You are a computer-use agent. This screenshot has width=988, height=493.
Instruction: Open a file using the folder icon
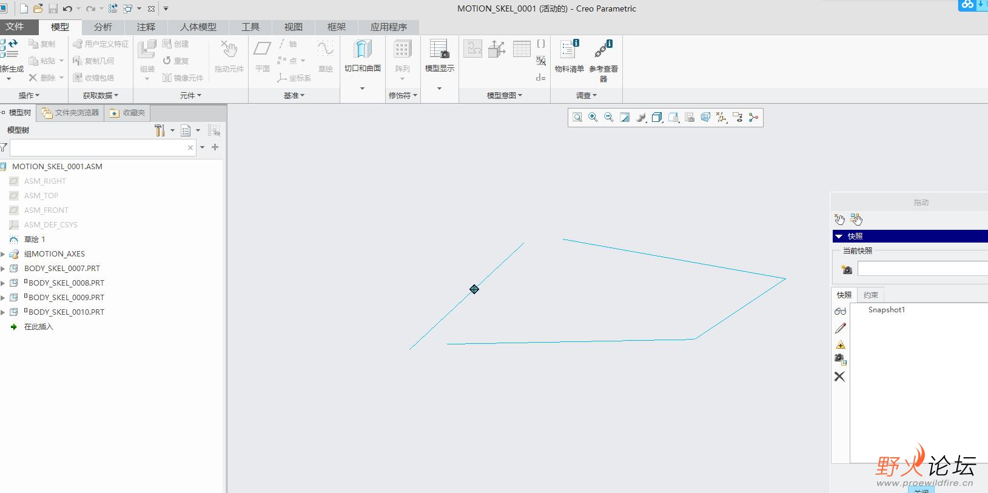[38, 8]
